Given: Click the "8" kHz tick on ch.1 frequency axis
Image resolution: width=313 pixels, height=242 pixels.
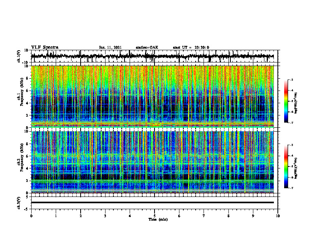Looking at the screenshot, I should pos(28,78).
